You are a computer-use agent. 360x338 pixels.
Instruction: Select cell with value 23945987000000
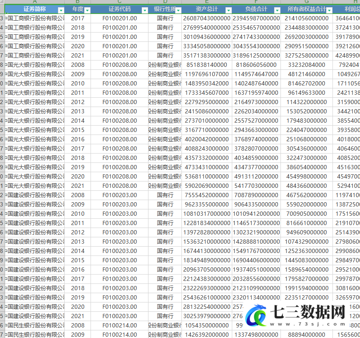256,18
